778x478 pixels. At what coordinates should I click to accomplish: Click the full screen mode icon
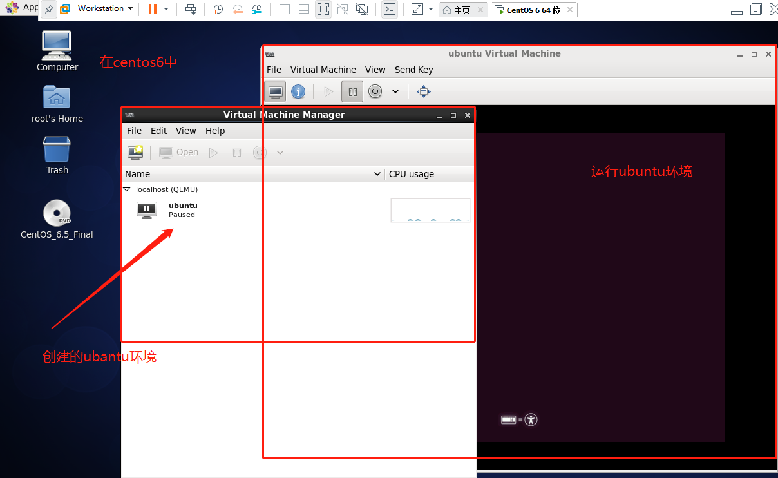(323, 9)
